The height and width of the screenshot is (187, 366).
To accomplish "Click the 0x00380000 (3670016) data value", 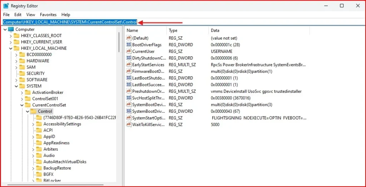I will point(231,98).
